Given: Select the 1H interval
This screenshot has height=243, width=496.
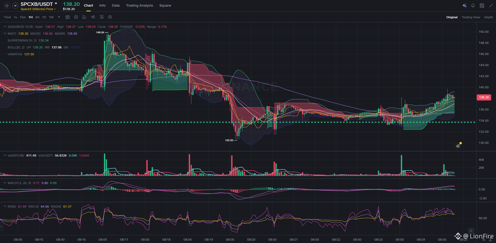Looking at the screenshot, I should point(31,17).
